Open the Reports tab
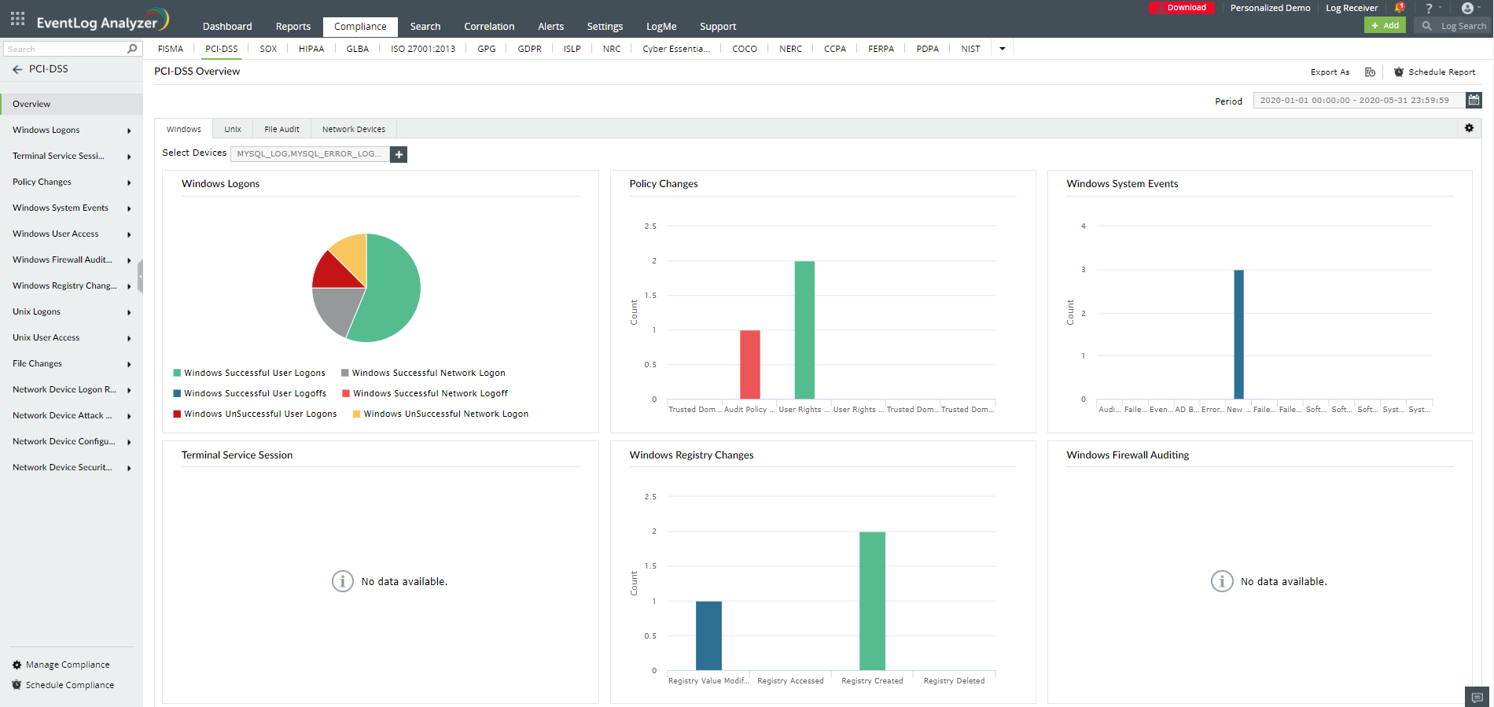Image resolution: width=1494 pixels, height=707 pixels. tap(293, 27)
